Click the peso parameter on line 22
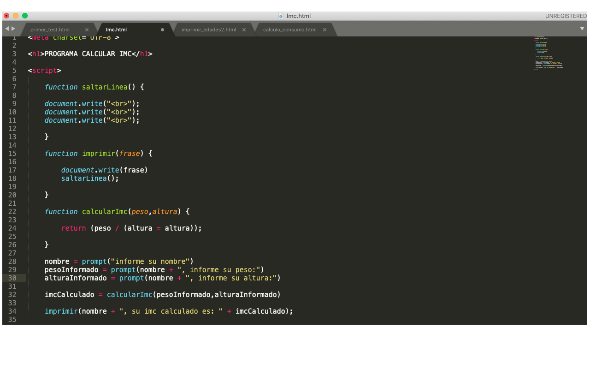The image size is (590, 369). click(140, 212)
